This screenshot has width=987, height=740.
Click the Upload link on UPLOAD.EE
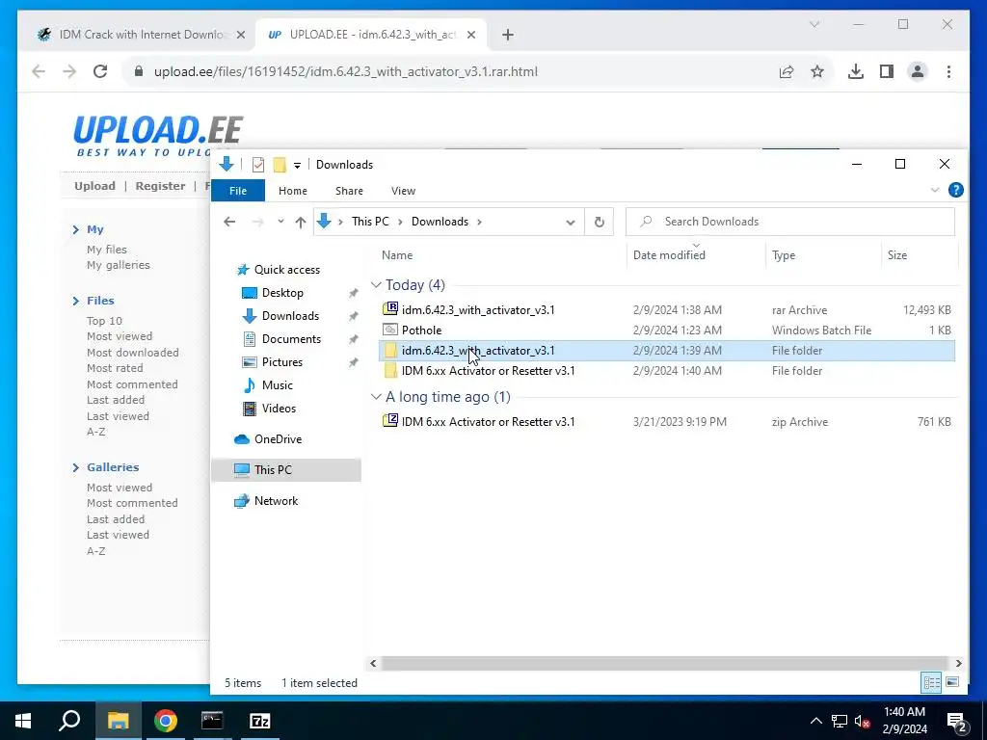click(x=95, y=186)
